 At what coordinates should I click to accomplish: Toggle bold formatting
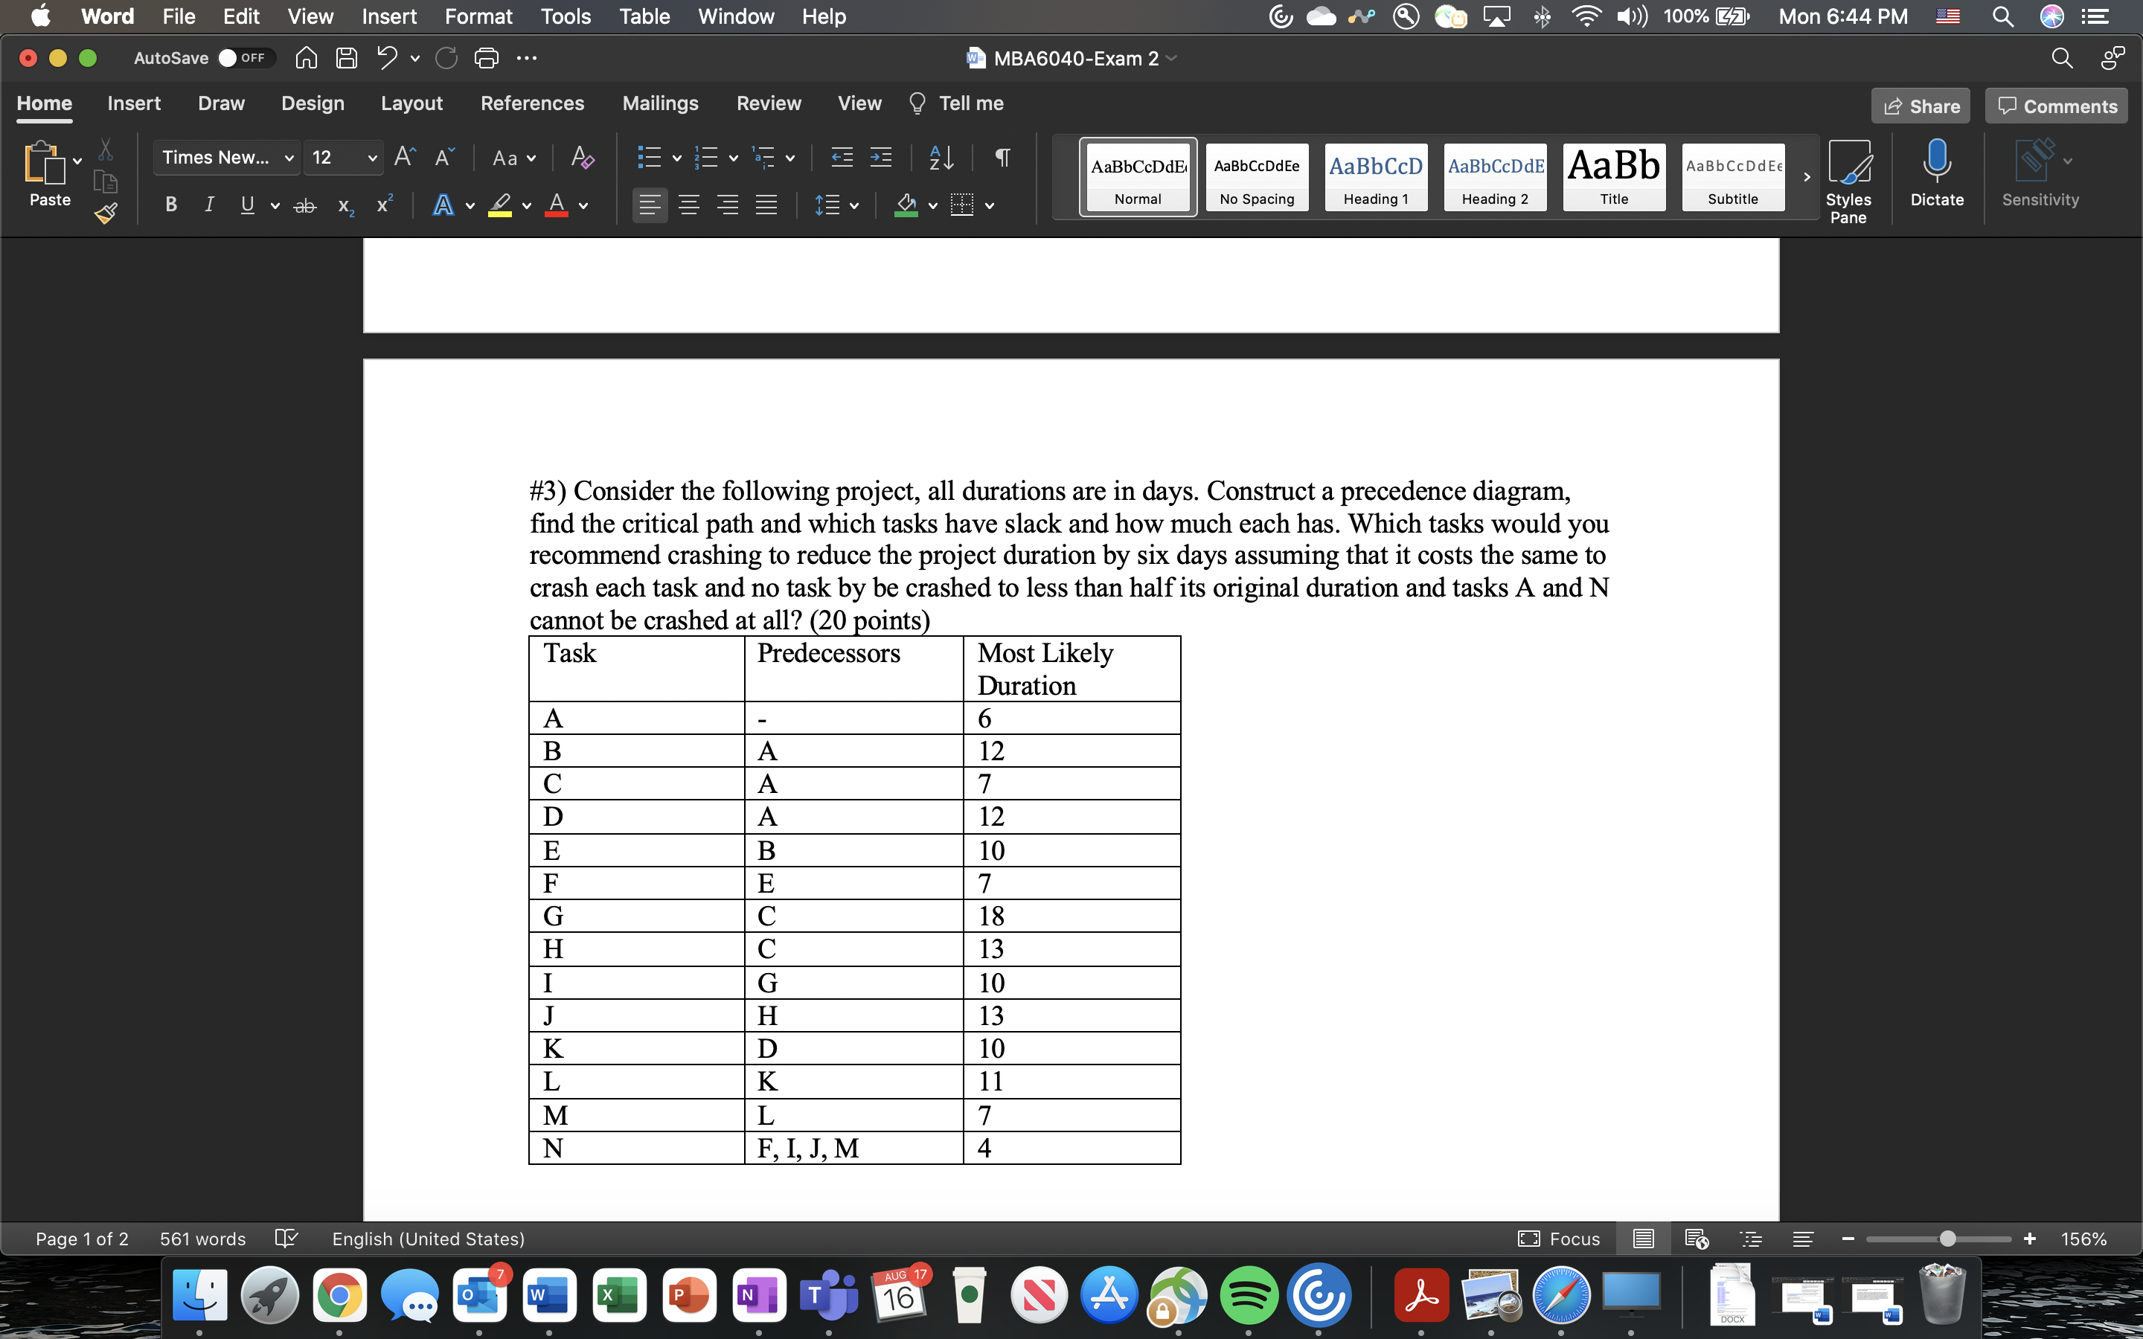[170, 205]
